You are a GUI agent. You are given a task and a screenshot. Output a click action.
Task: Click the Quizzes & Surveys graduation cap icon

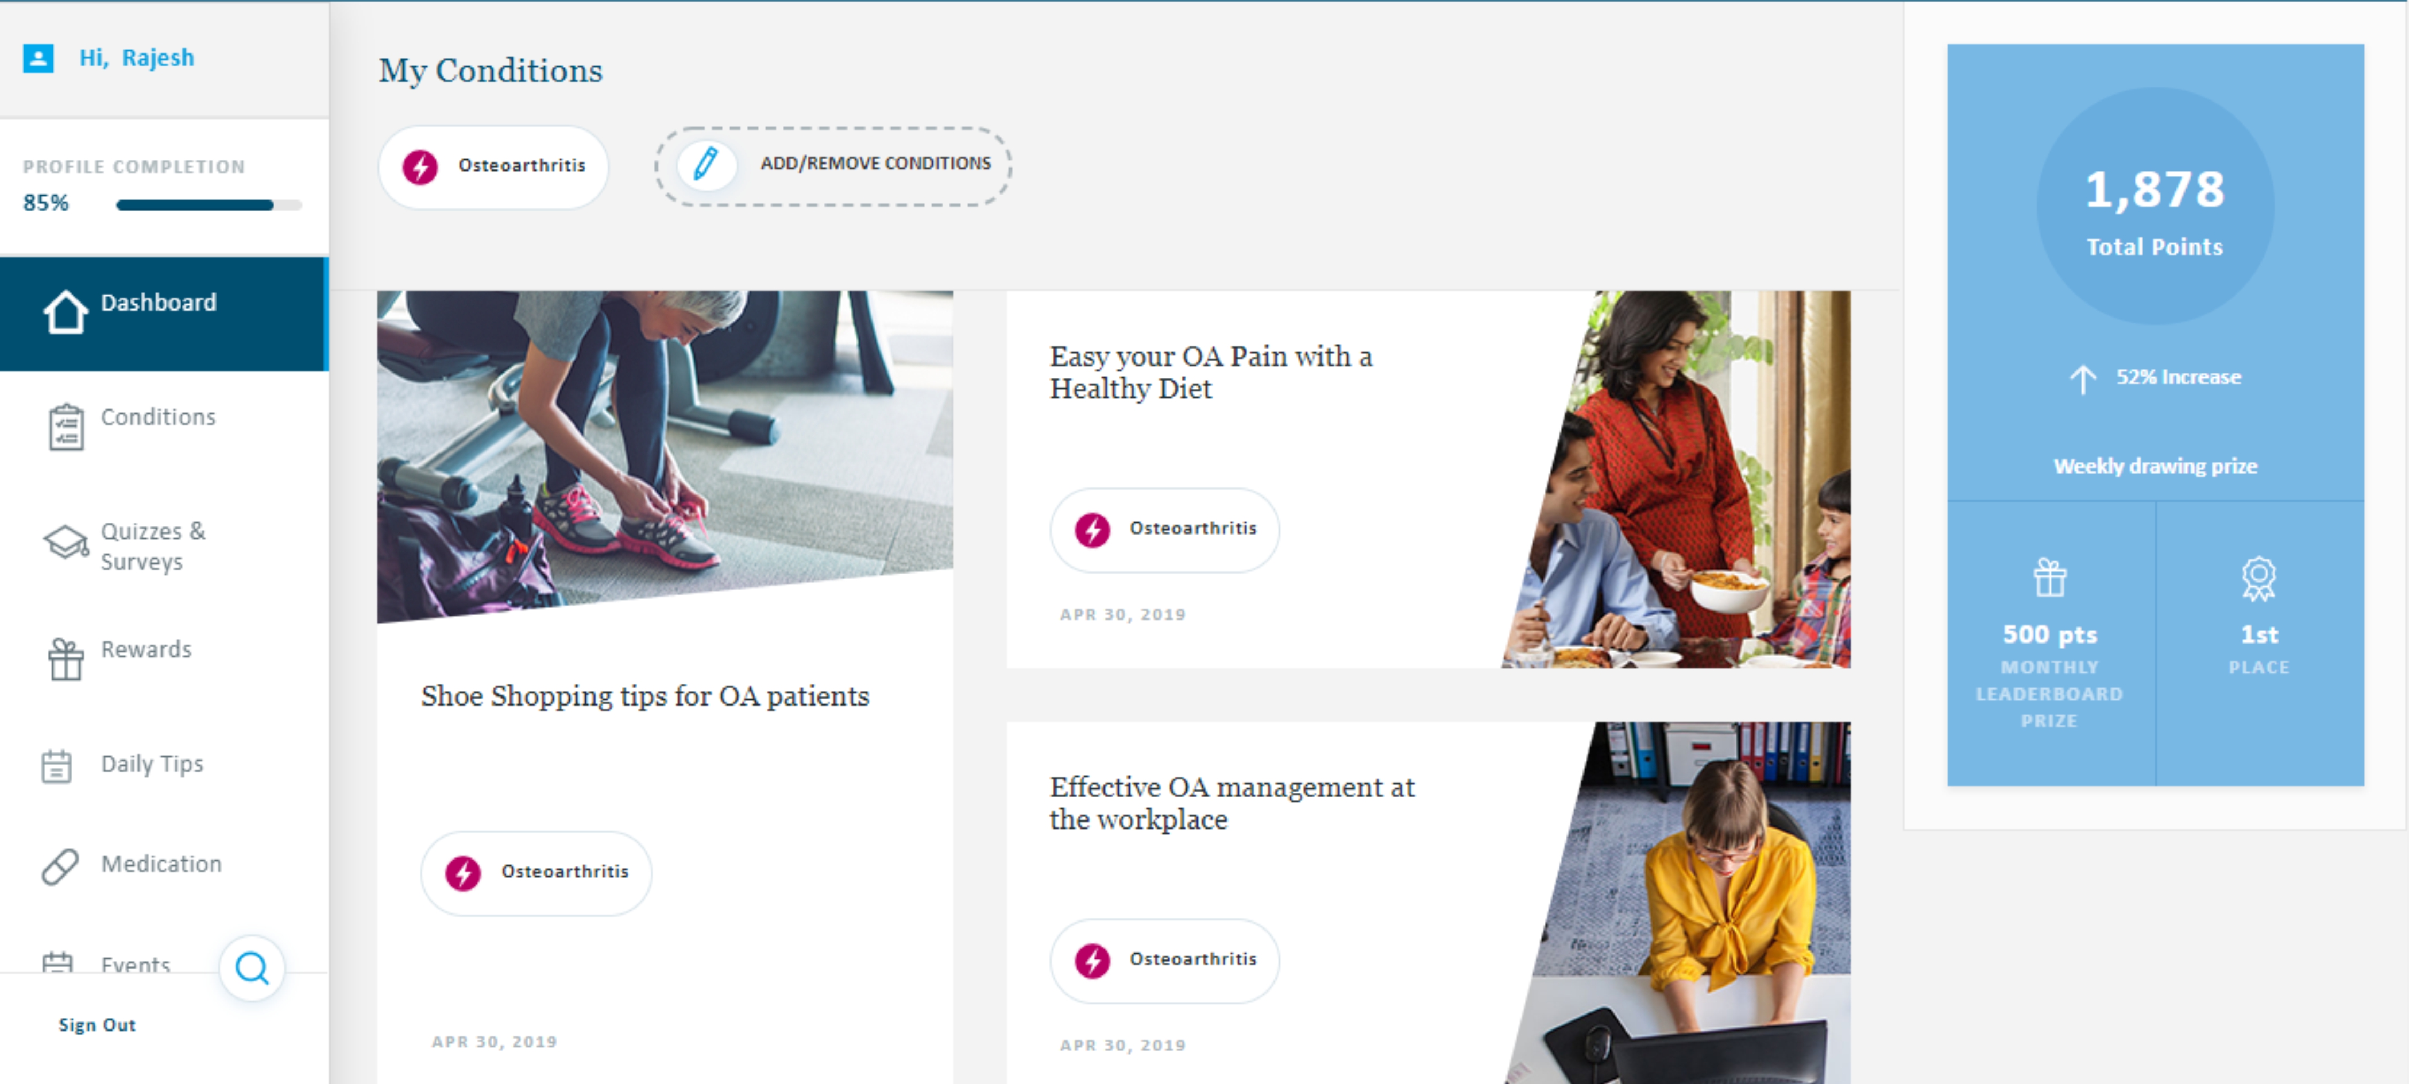coord(65,541)
